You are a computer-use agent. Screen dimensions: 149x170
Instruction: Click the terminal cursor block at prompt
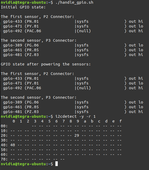click(x=56, y=164)
